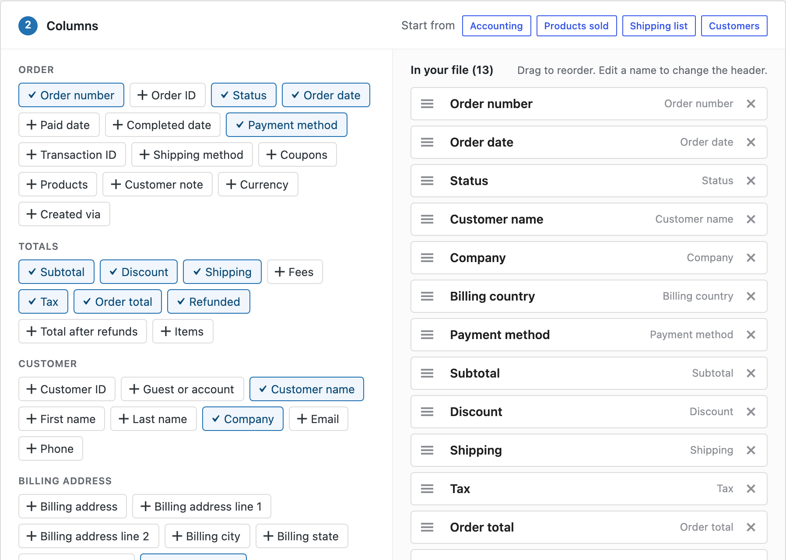Remove Company from your file

coord(751,258)
